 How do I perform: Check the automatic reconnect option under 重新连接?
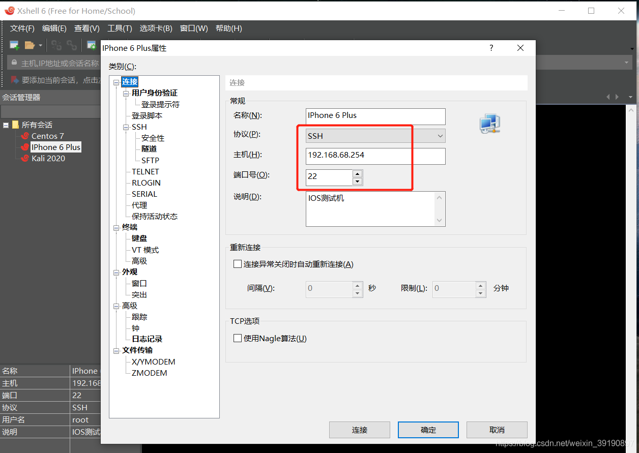237,263
